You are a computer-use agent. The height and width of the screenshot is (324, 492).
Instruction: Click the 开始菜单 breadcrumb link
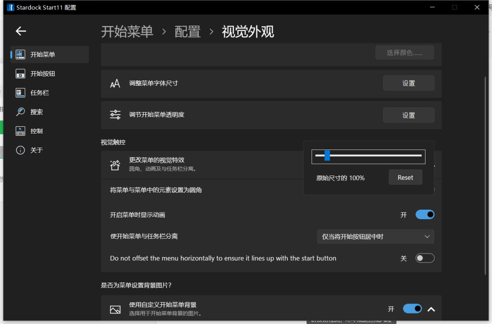coord(127,32)
